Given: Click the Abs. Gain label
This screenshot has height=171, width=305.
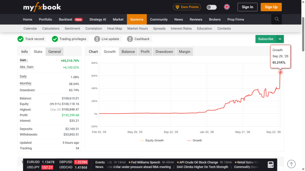Looking at the screenshot, I should click(27, 67).
